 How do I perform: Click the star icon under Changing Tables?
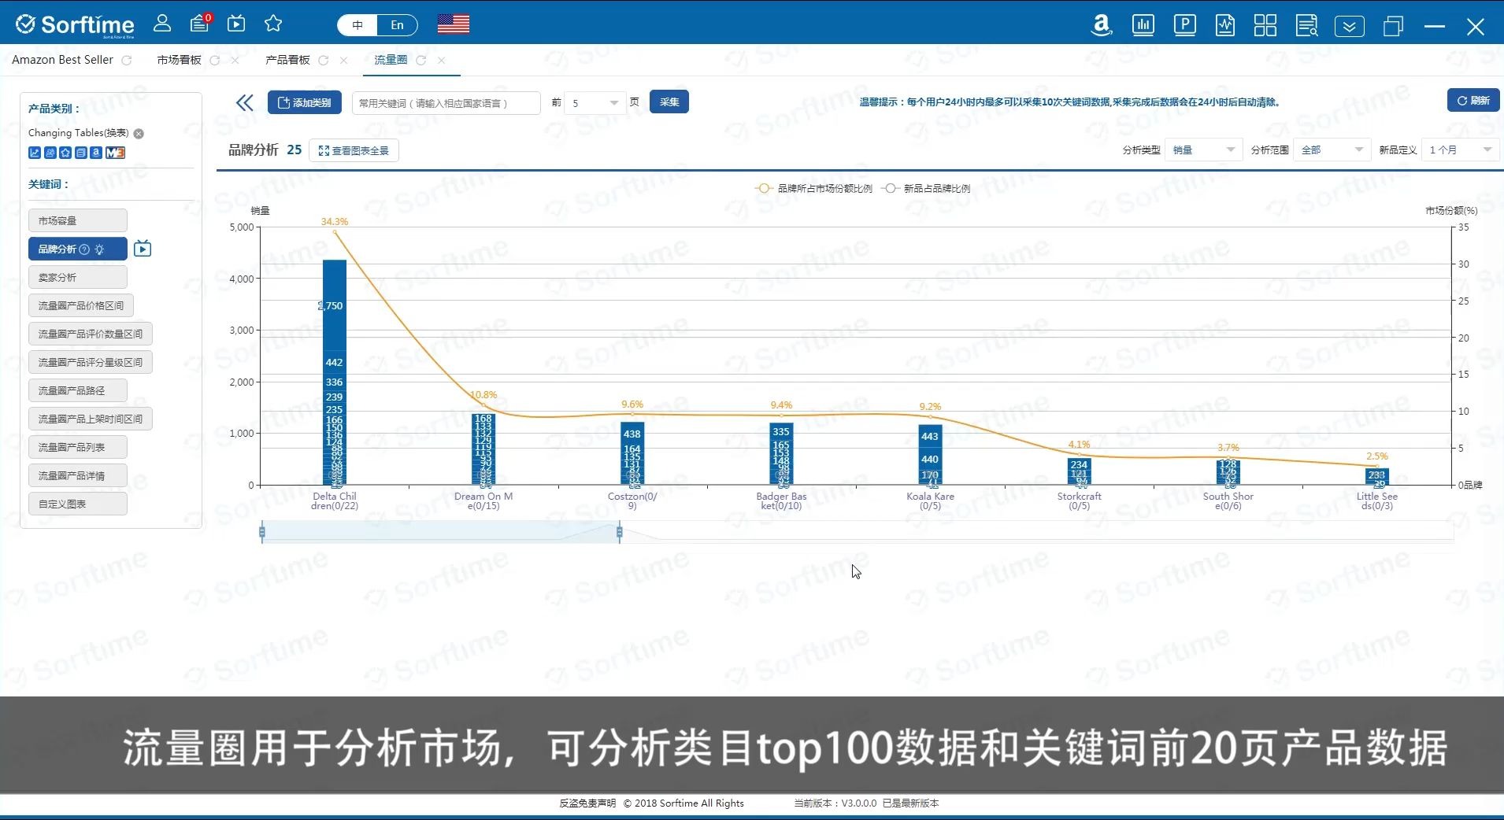pos(65,153)
